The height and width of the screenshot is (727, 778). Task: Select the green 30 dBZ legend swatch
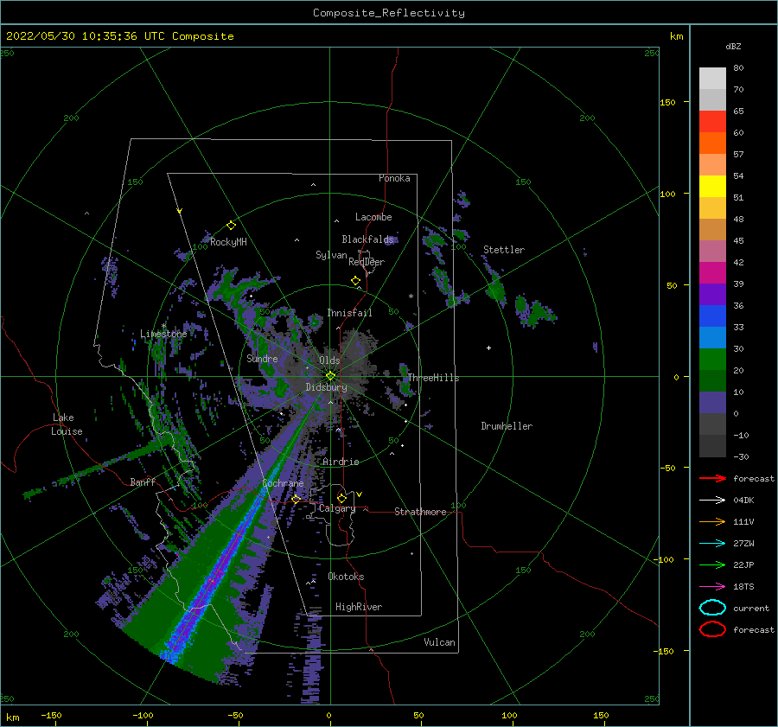coord(712,360)
